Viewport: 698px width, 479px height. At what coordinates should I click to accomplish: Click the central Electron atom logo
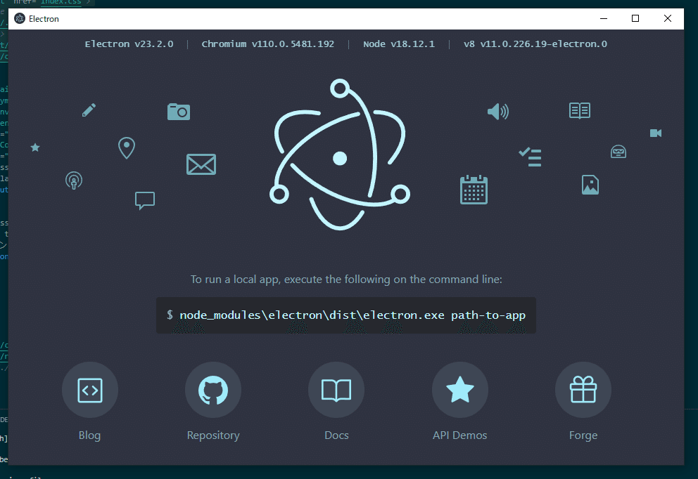[340, 155]
